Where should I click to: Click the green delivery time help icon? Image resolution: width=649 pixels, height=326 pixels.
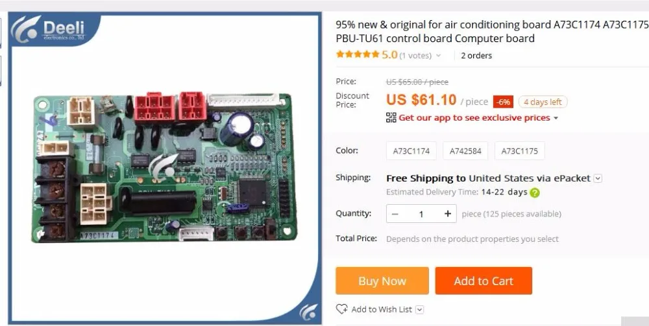click(535, 192)
